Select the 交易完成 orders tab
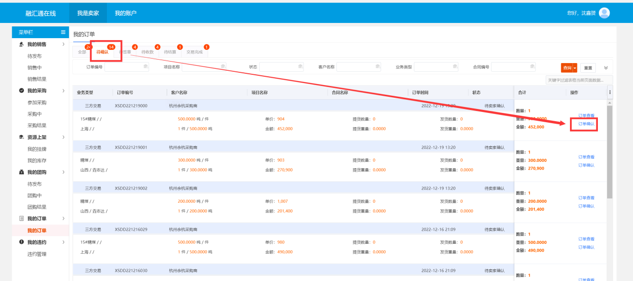The image size is (633, 281). pyautogui.click(x=194, y=52)
